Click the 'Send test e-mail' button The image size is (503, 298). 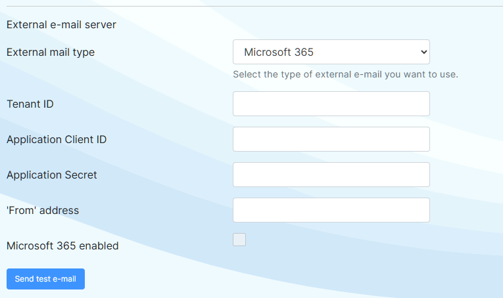tap(45, 279)
